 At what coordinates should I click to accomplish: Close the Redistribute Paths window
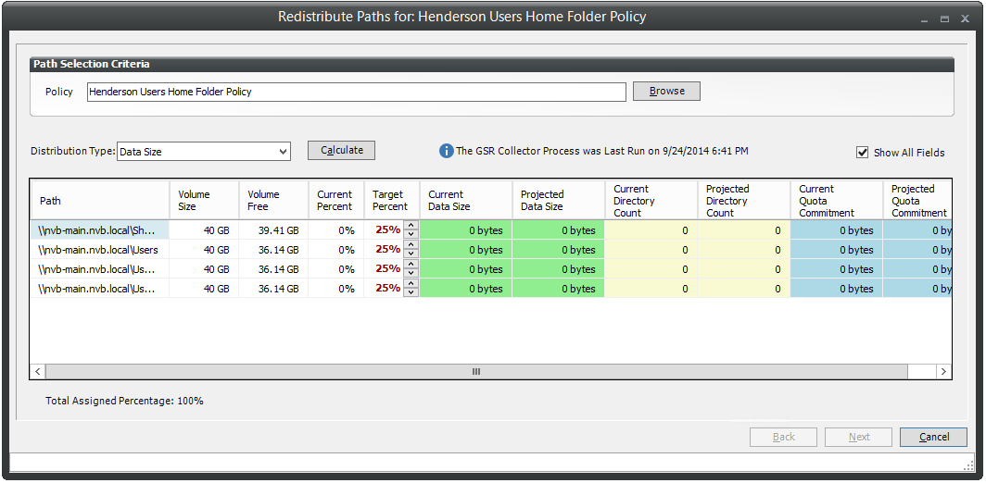tap(965, 19)
